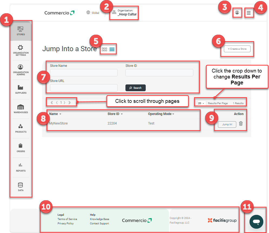This screenshot has height=233, width=269.
Task: Click the user account icon at top right
Action: [237, 13]
